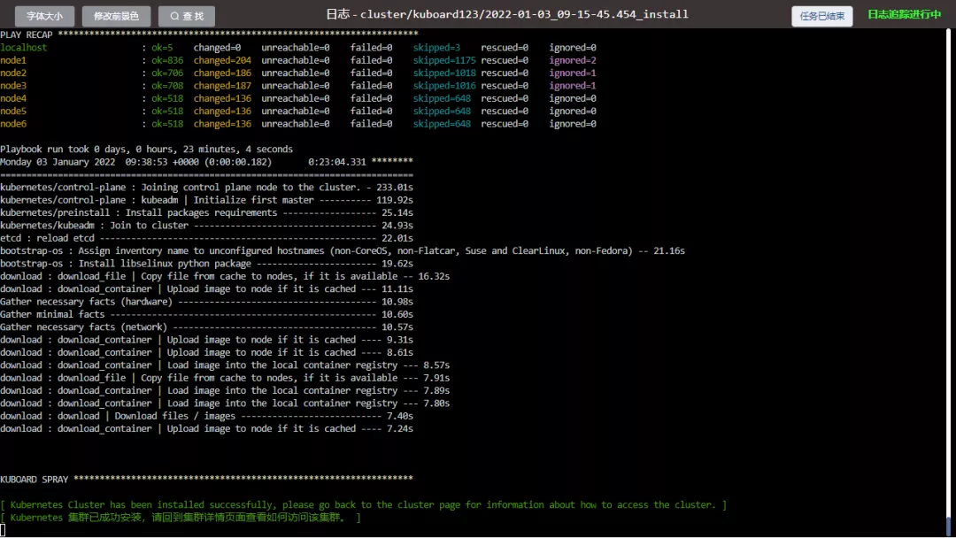Click Gather minimal facts line
Image resolution: width=956 pixels, height=538 pixels.
tap(206, 314)
